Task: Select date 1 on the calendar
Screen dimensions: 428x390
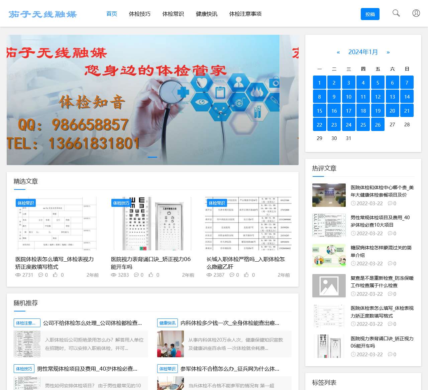Action: (319, 82)
